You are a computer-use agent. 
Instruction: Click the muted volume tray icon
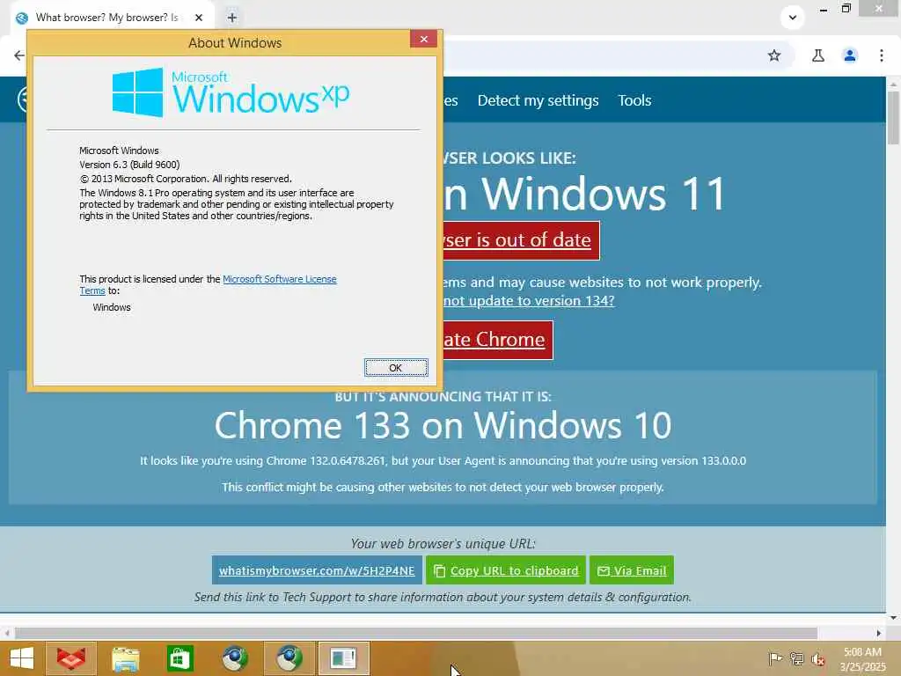[818, 659]
